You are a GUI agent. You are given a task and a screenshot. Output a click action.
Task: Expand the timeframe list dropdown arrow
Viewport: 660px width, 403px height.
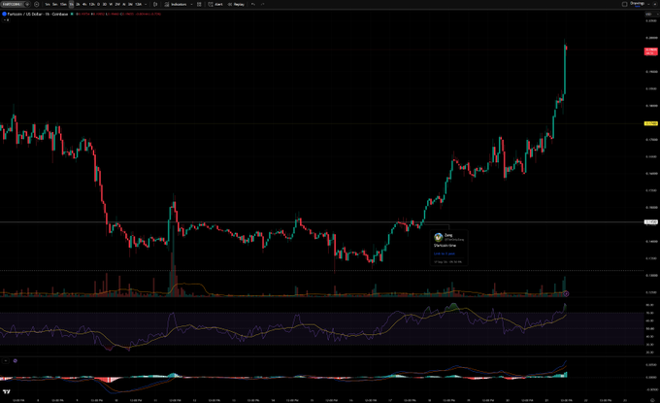146,4
